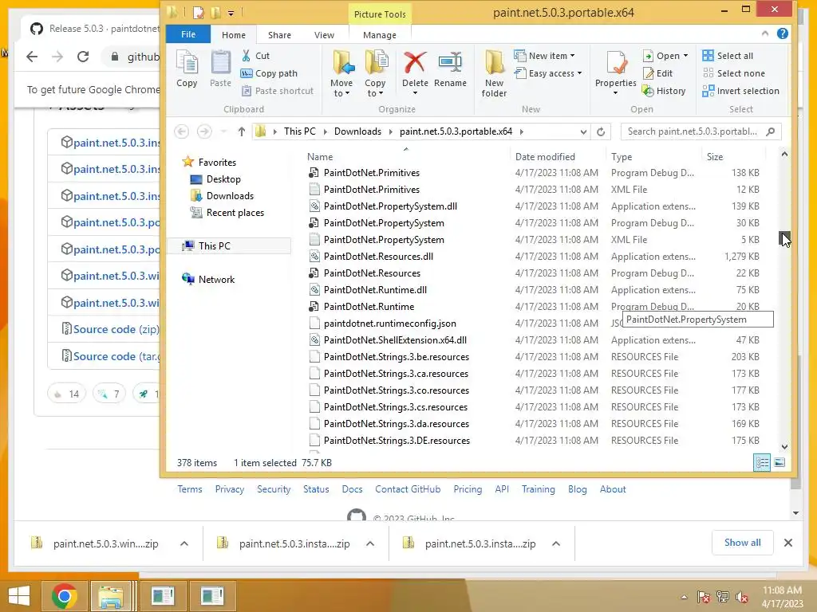The height and width of the screenshot is (612, 817).
Task: Open the Move to folder menu
Action: [341, 73]
